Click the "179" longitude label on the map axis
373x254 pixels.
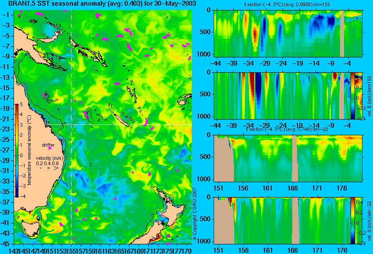[187, 250]
